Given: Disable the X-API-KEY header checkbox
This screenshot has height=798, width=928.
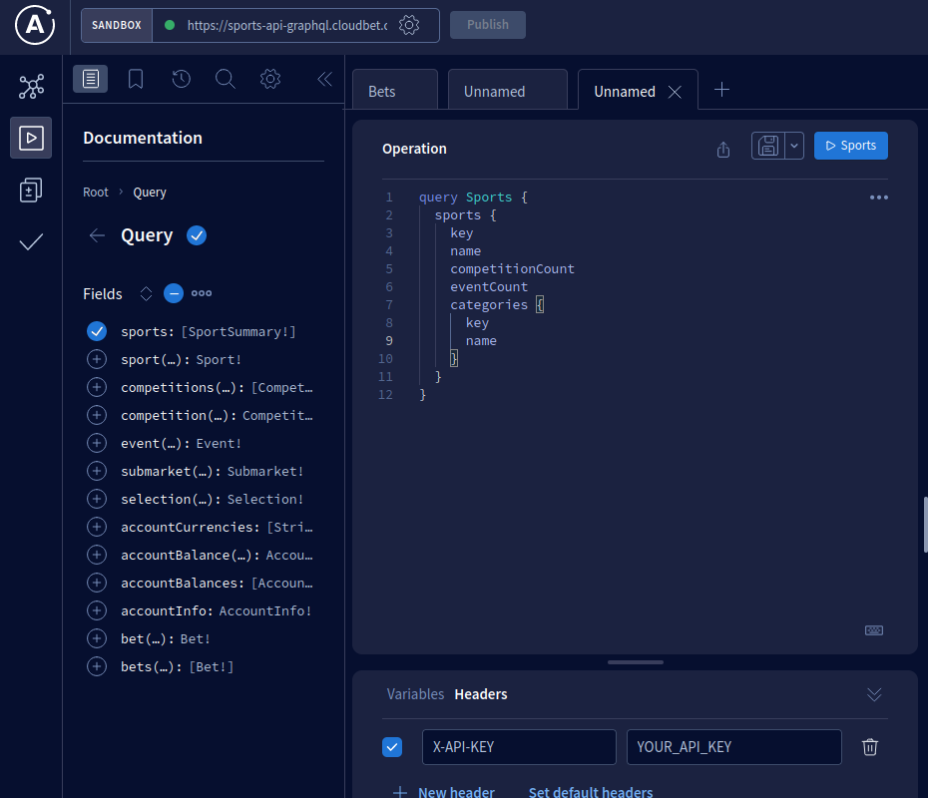Looking at the screenshot, I should click(x=392, y=747).
